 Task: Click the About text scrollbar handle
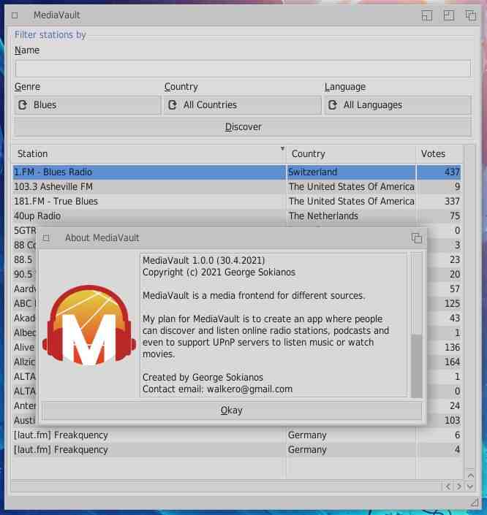pos(417,365)
